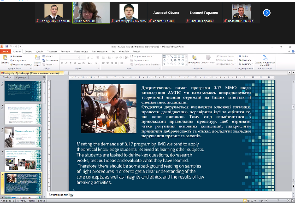
Task: Show next participants with blue arrow
Action: (266, 13)
